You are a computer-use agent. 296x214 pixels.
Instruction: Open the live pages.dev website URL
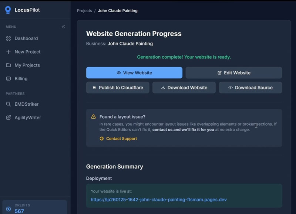point(159,200)
